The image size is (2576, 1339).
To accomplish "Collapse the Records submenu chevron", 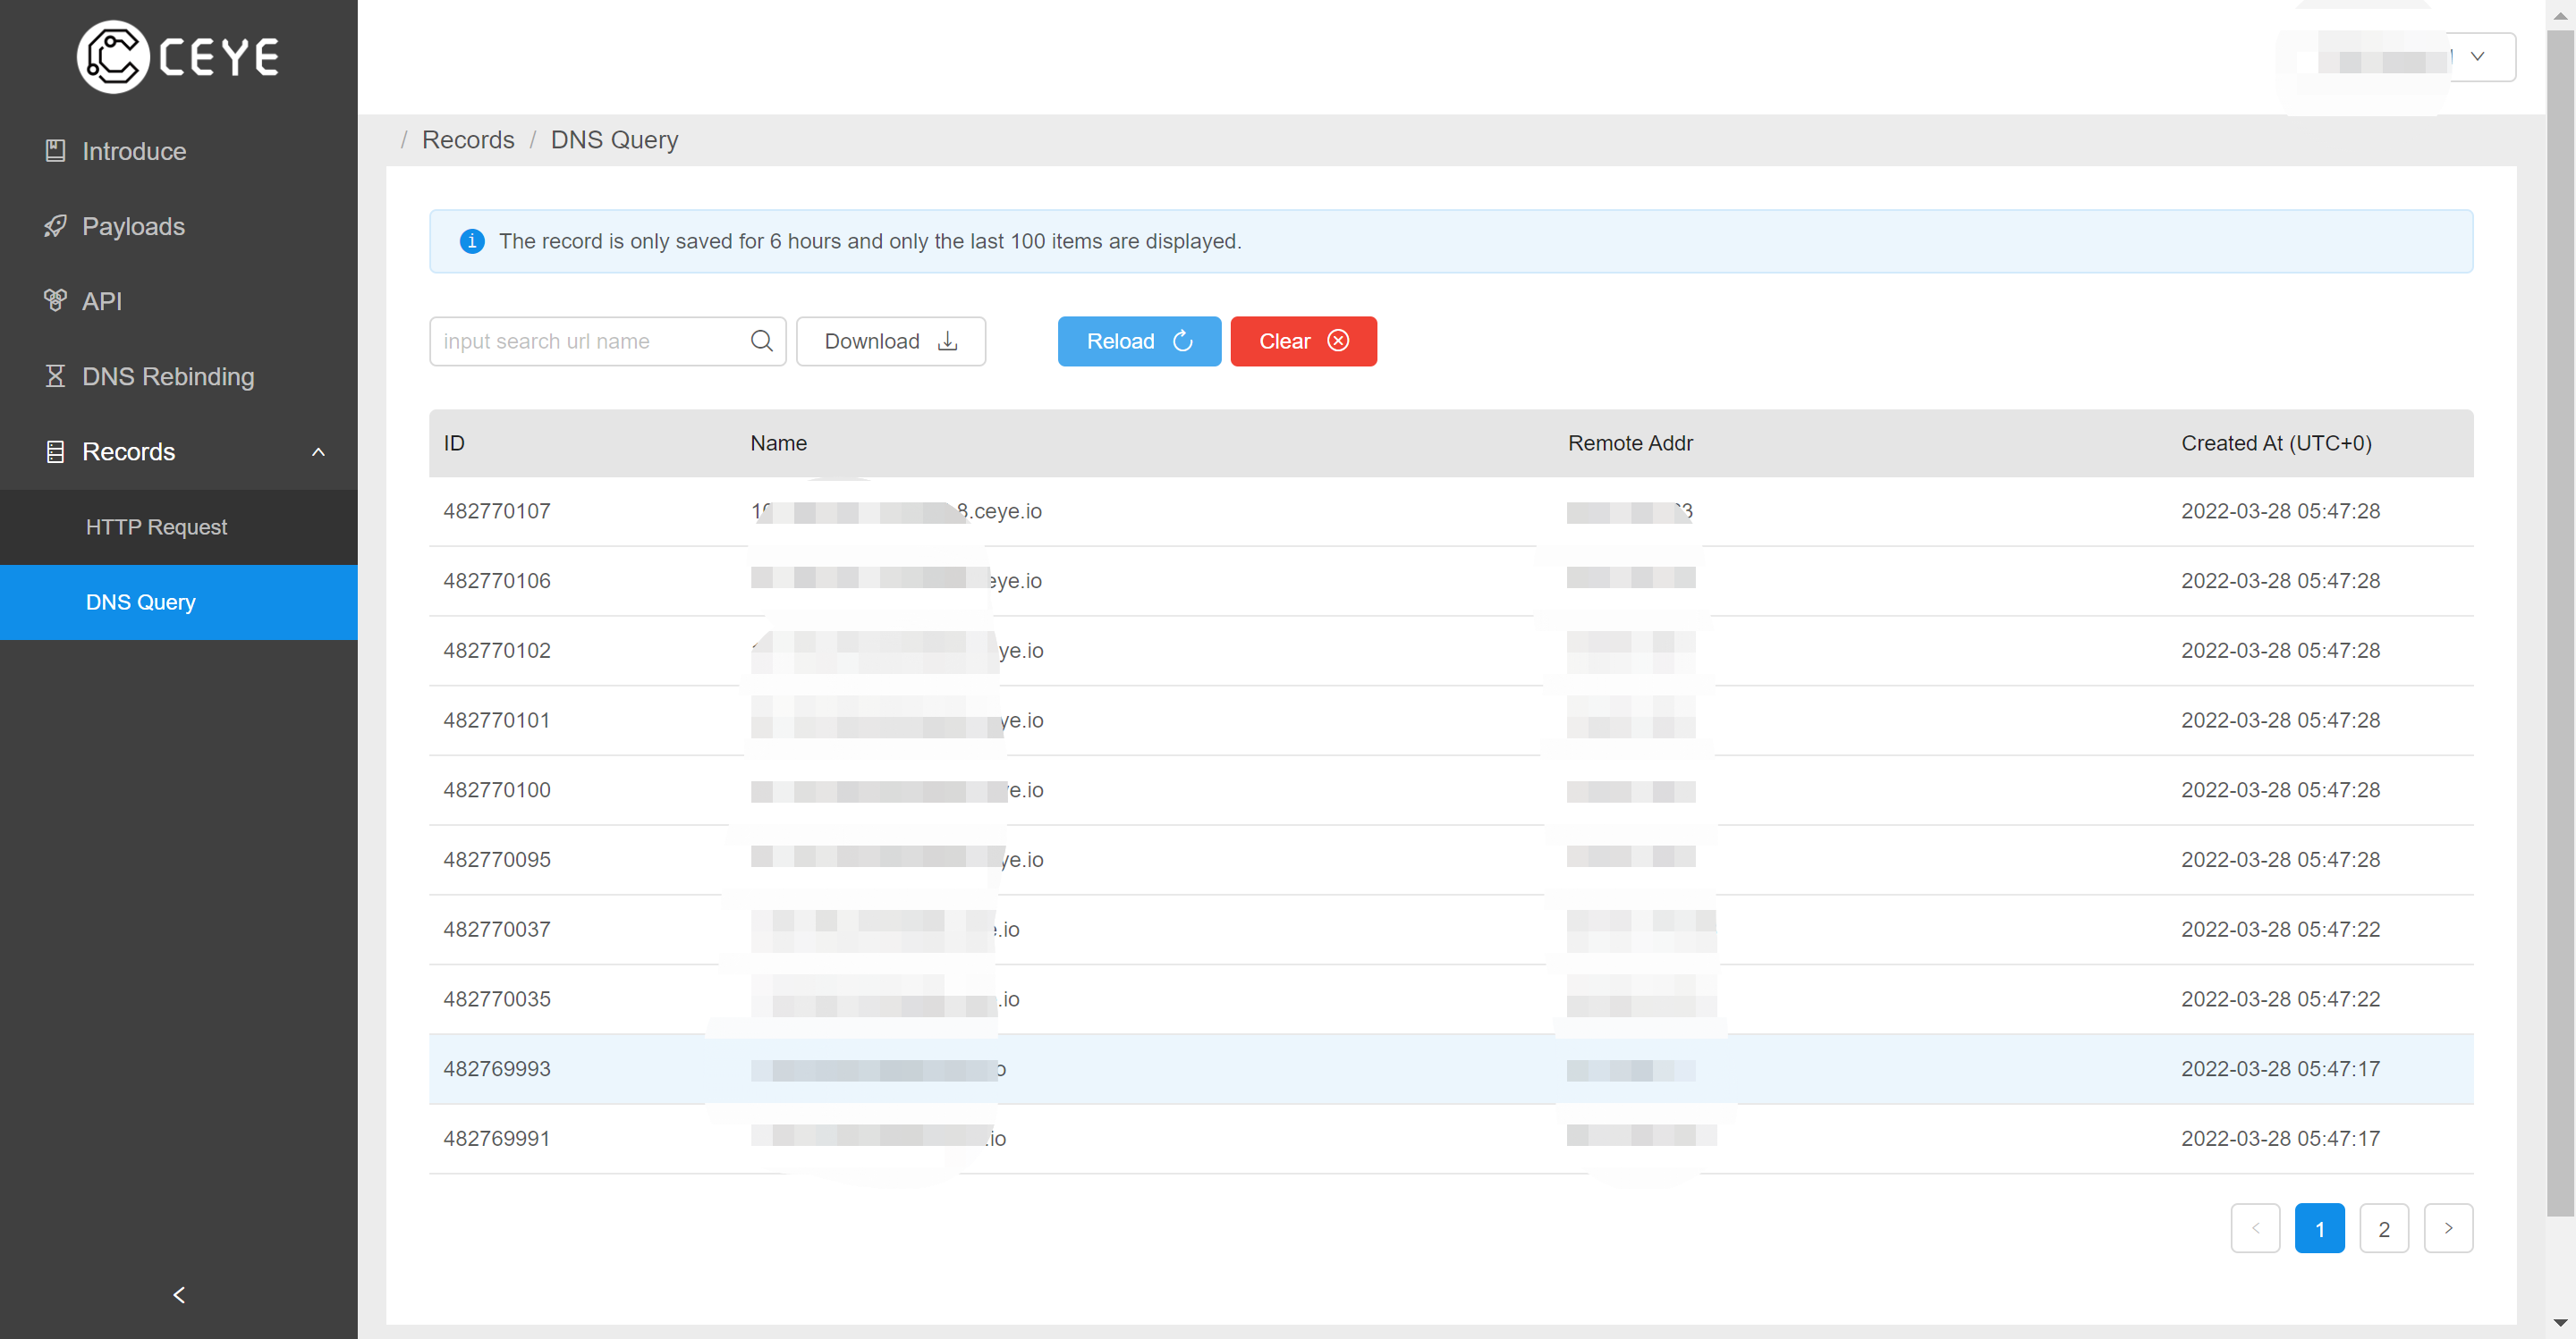I will (x=318, y=451).
